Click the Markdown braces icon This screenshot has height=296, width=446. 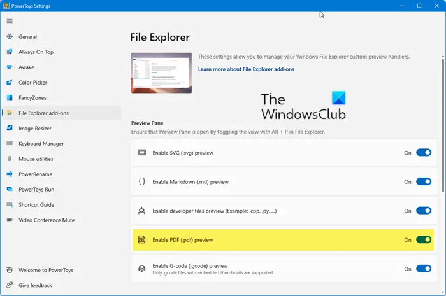click(142, 181)
